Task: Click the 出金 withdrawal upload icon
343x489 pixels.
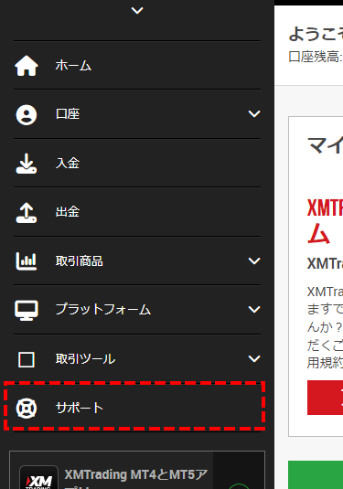Action: click(x=27, y=213)
